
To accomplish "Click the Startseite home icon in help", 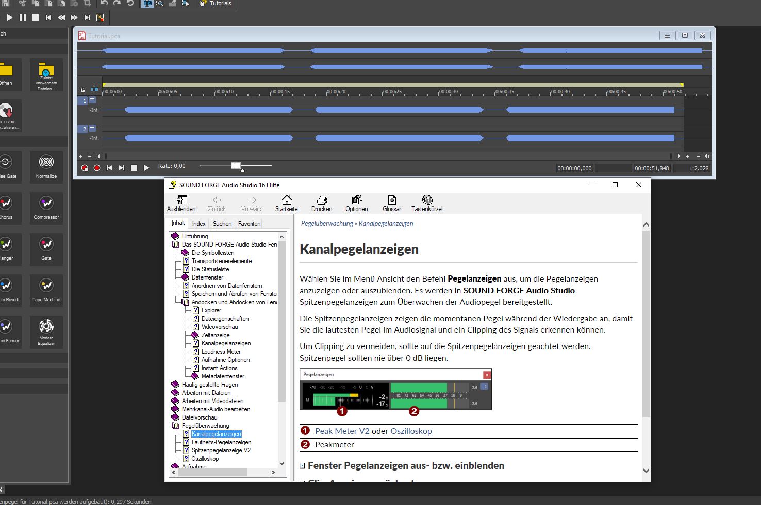I will pyautogui.click(x=286, y=203).
